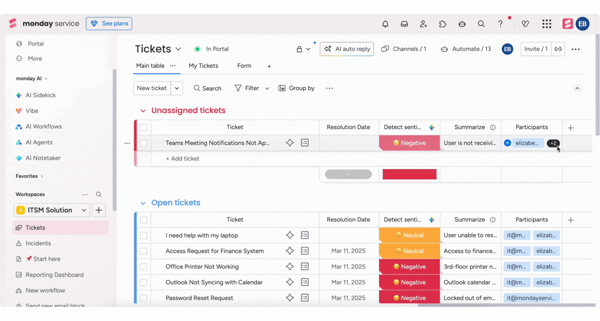
Task: Check the Access Request for Finance System row
Action: tap(143, 251)
